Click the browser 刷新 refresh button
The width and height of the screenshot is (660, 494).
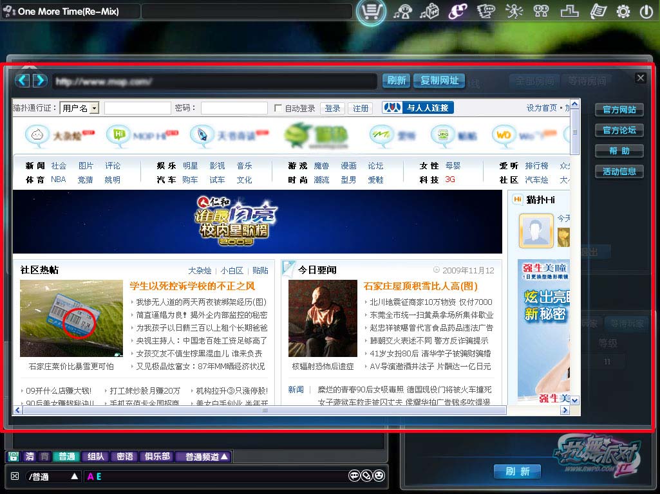point(396,80)
